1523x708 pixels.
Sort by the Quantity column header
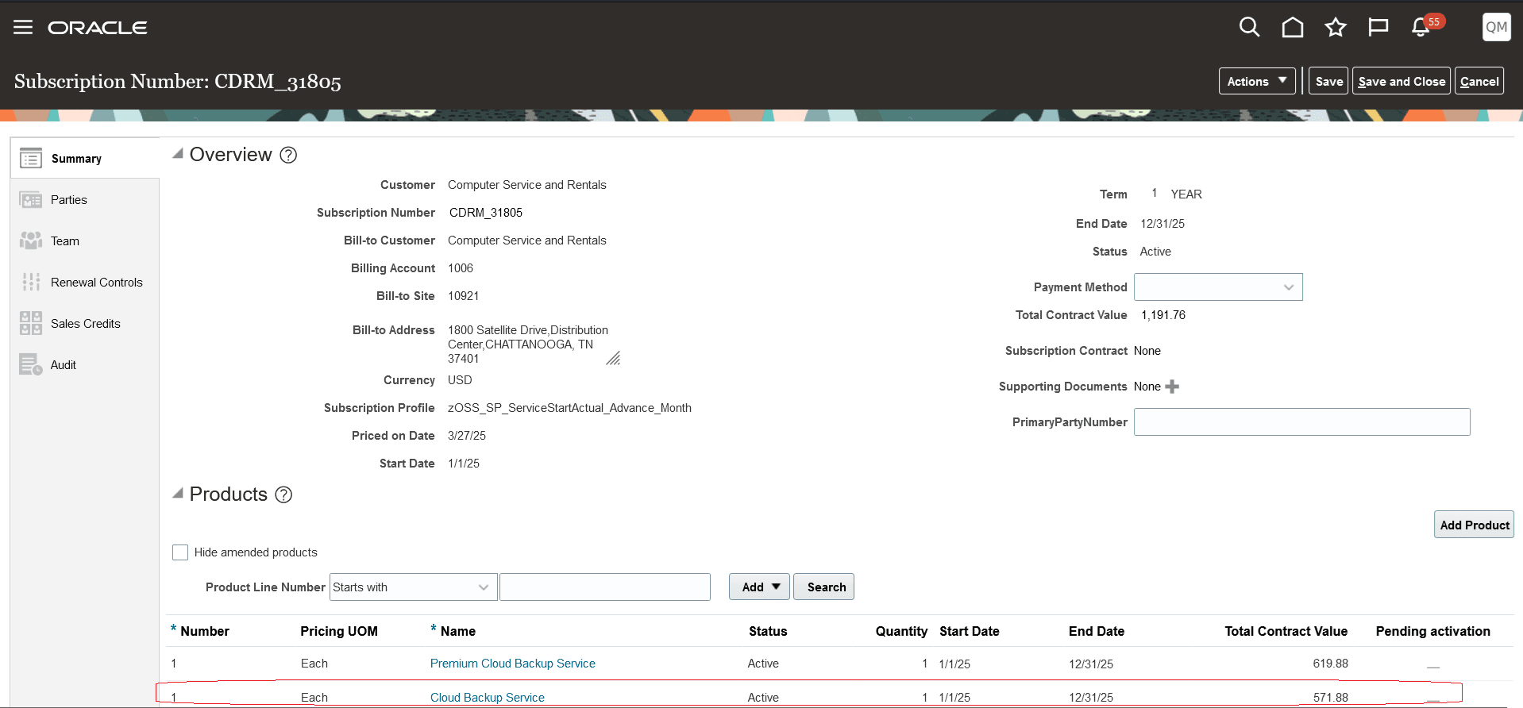901,631
